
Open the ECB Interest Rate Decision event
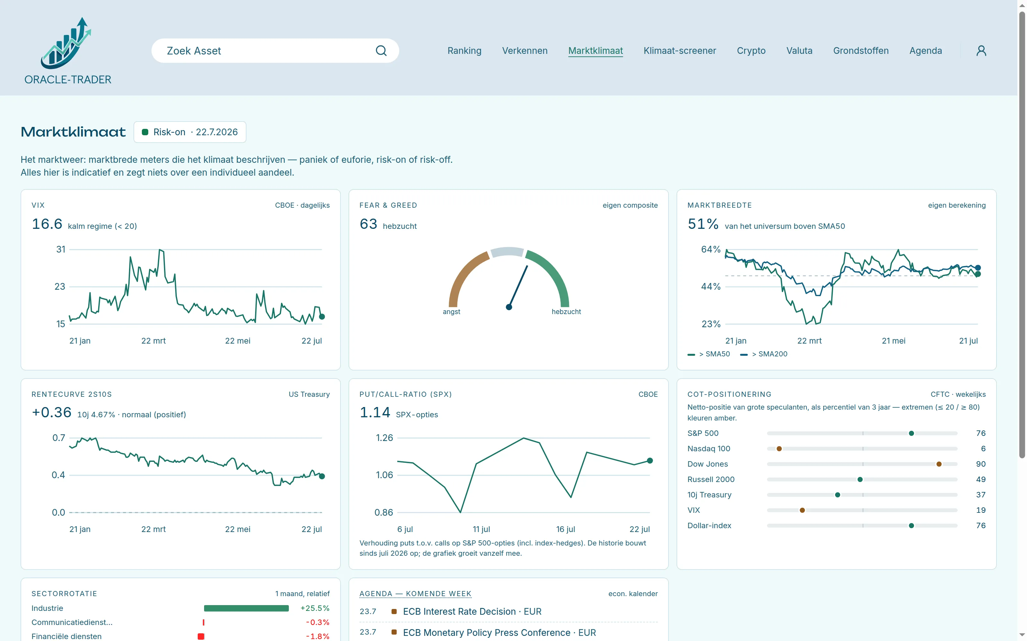coord(472,612)
